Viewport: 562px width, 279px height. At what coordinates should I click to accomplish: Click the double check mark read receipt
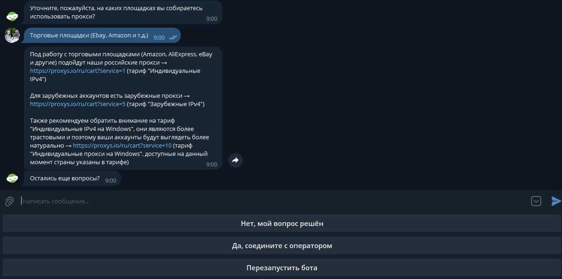[x=173, y=37]
